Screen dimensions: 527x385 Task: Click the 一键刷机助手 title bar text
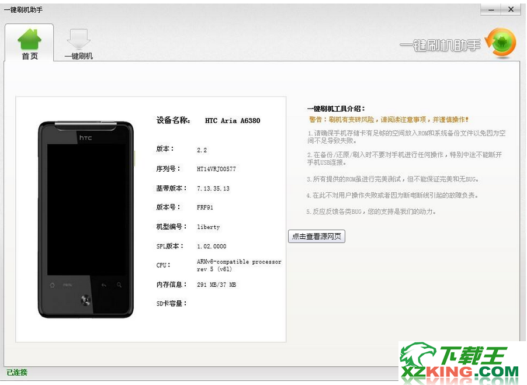pyautogui.click(x=23, y=10)
